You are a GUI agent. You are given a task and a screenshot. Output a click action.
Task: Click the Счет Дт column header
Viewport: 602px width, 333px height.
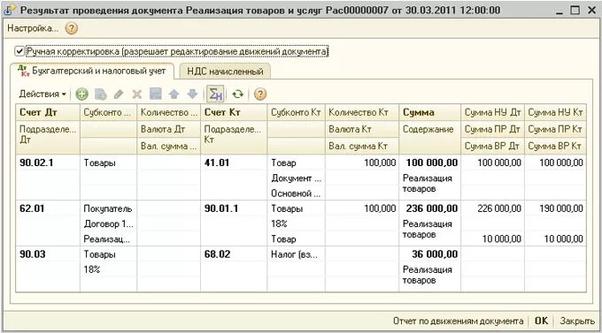point(48,112)
